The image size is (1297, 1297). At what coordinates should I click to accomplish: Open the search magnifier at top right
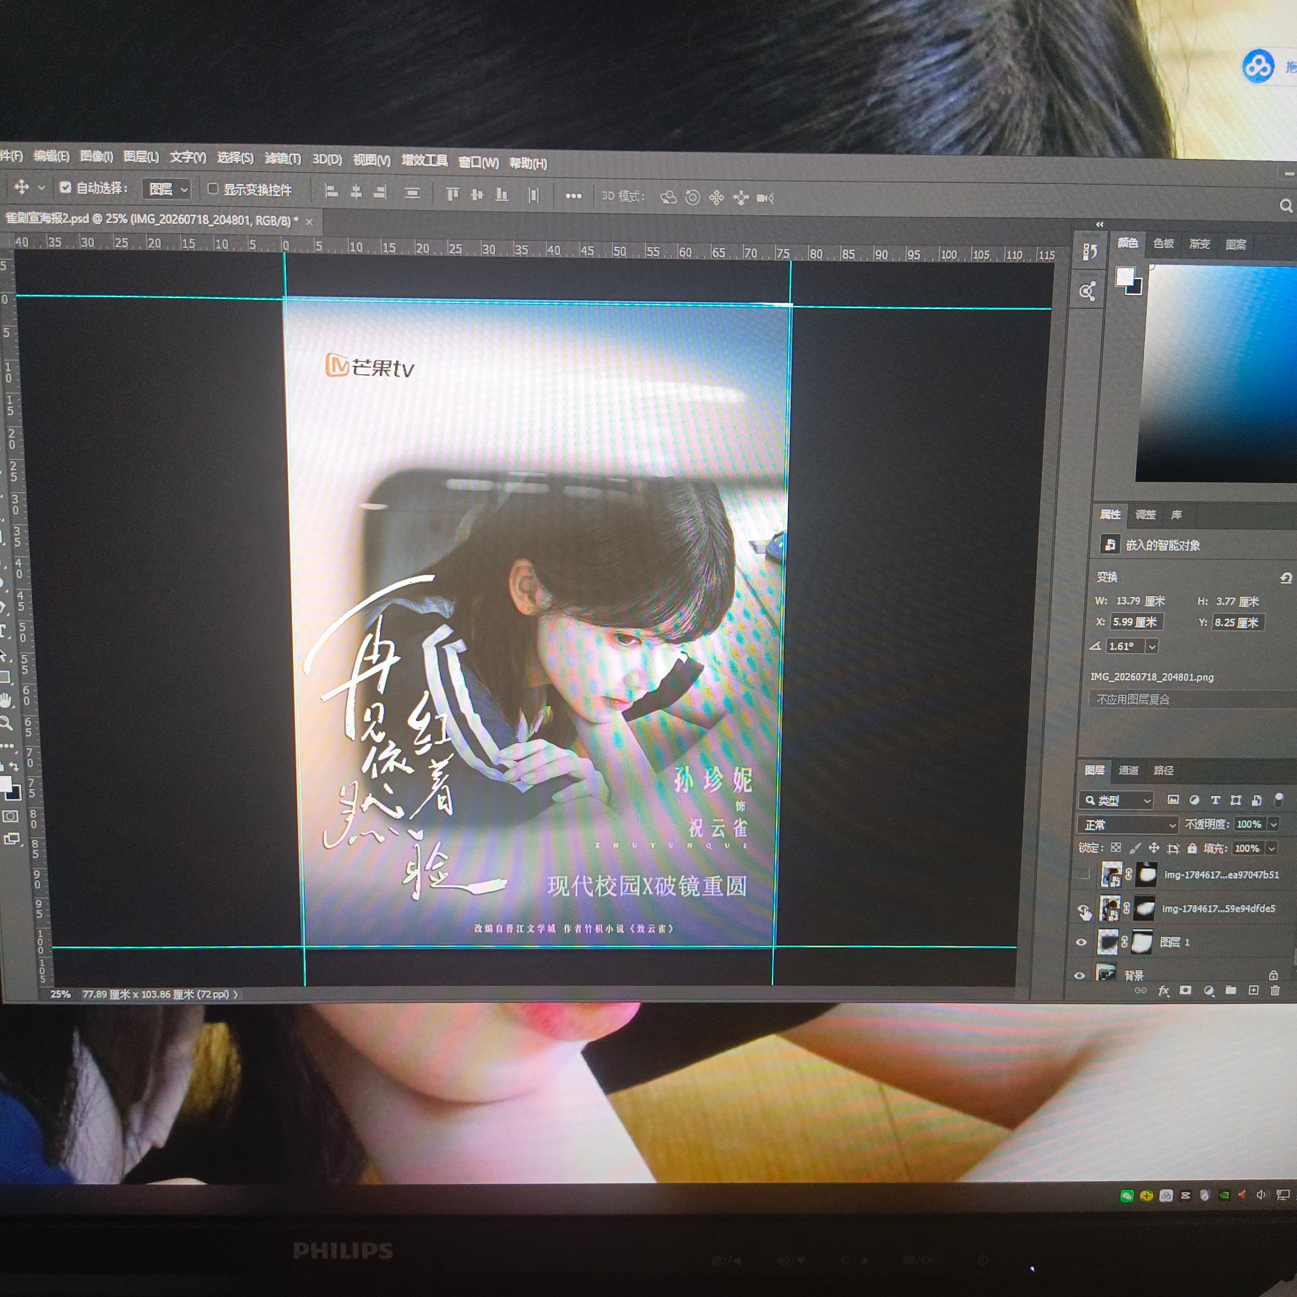(x=1286, y=206)
